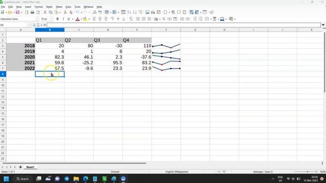This screenshot has height=183, width=326.
Task: Click the Insert Special Character omega icon
Action: tap(165, 12)
